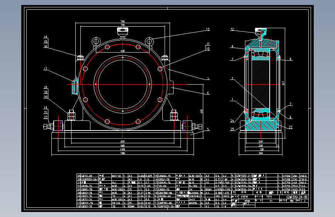Click balloon number 6 in section view

click(290, 117)
